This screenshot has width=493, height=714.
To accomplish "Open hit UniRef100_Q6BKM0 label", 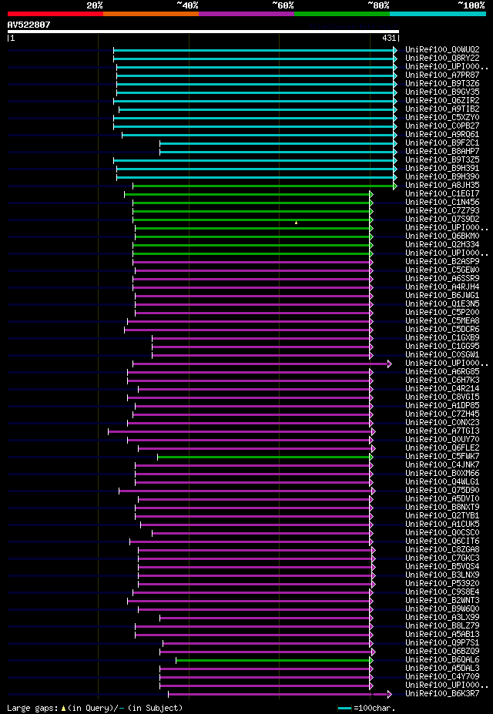I will pos(442,236).
